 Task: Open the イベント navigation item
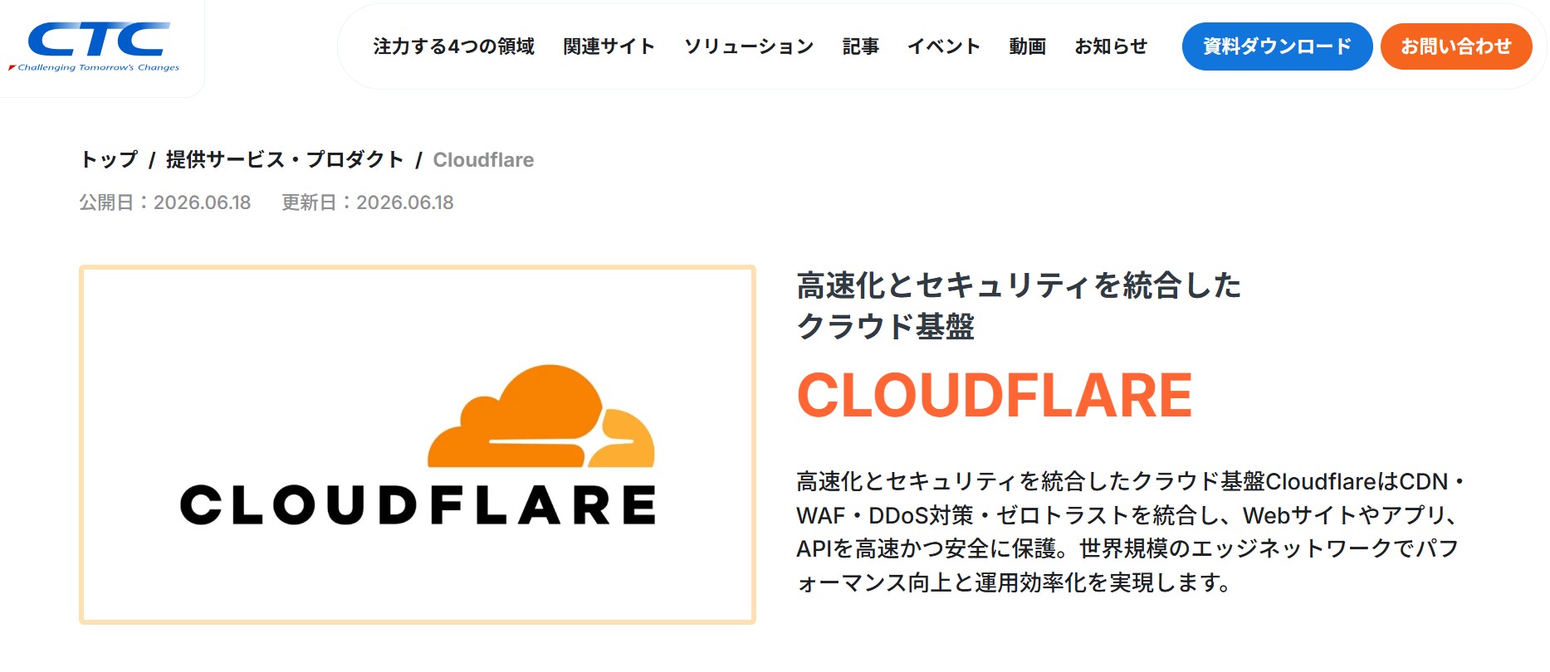(x=944, y=46)
